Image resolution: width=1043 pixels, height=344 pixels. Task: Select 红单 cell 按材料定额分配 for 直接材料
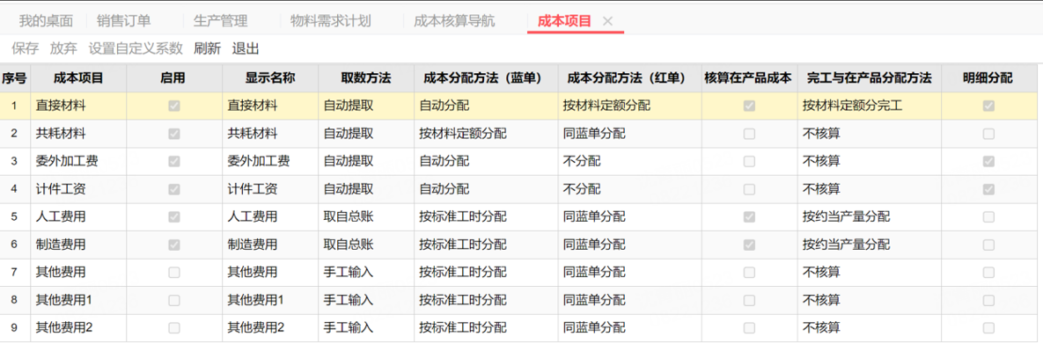point(629,106)
